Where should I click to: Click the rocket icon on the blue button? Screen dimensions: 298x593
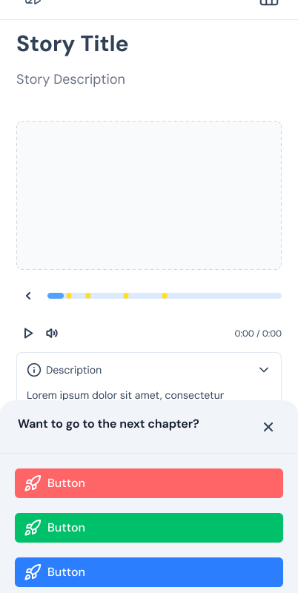[33, 572]
